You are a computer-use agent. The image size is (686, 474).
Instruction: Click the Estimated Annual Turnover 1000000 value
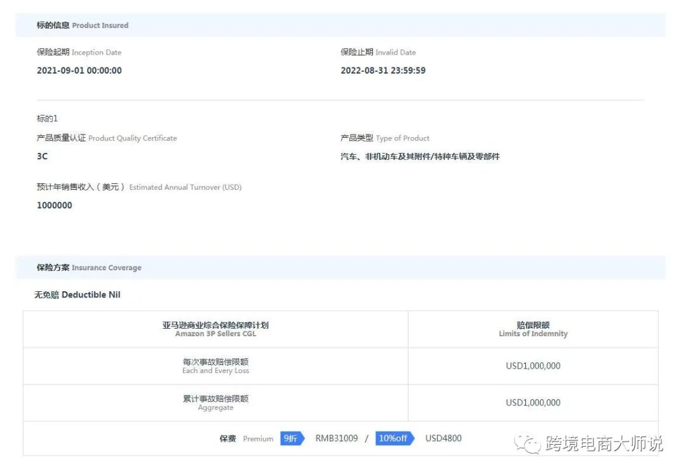[x=54, y=205]
